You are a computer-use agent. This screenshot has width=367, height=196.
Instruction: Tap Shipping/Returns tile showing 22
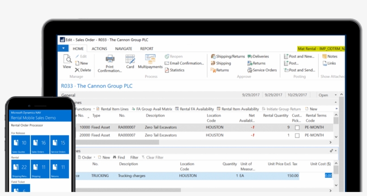click(20, 169)
